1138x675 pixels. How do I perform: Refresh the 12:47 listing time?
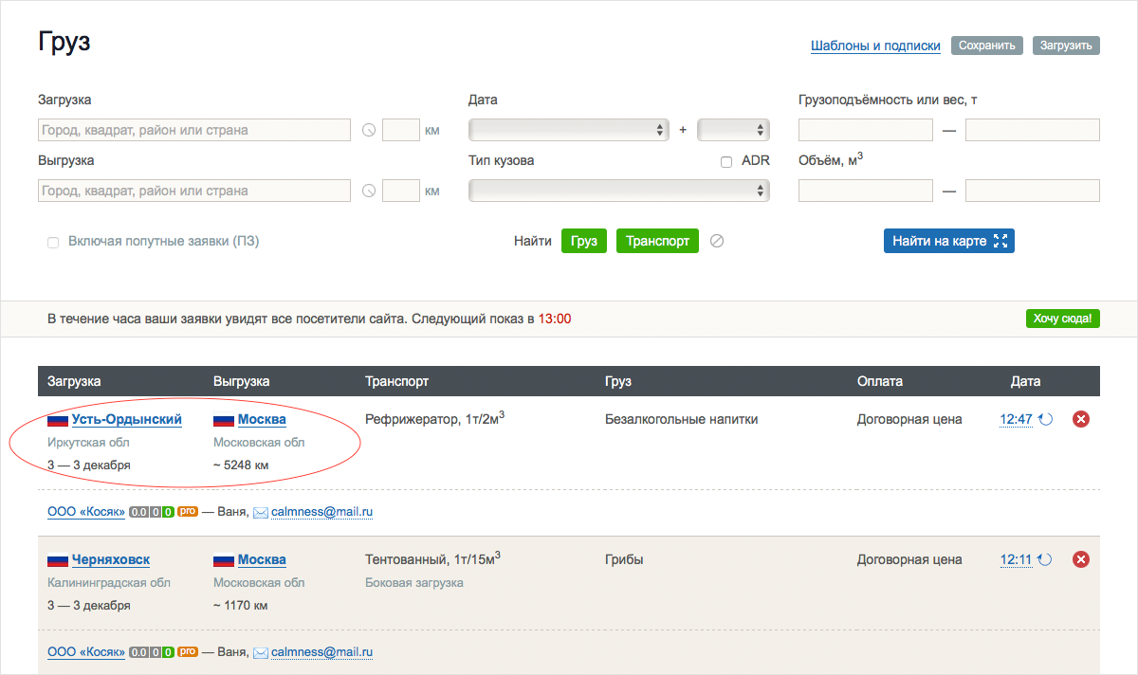(1046, 419)
